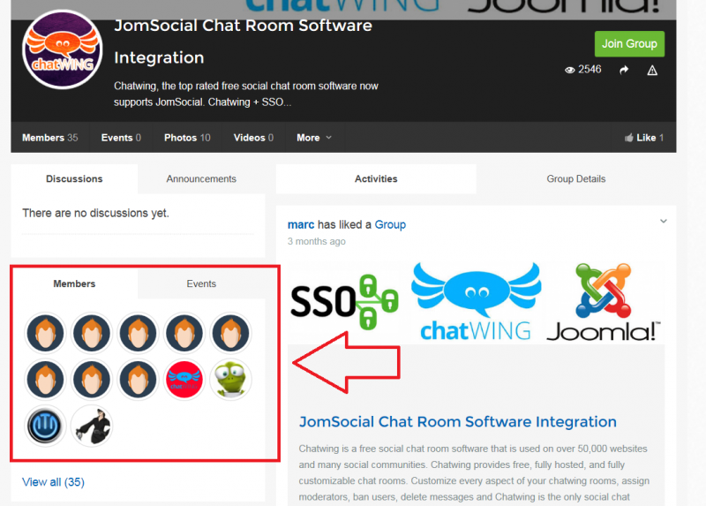Switch to the Activities tab
Image resolution: width=706 pixels, height=506 pixels.
[376, 179]
